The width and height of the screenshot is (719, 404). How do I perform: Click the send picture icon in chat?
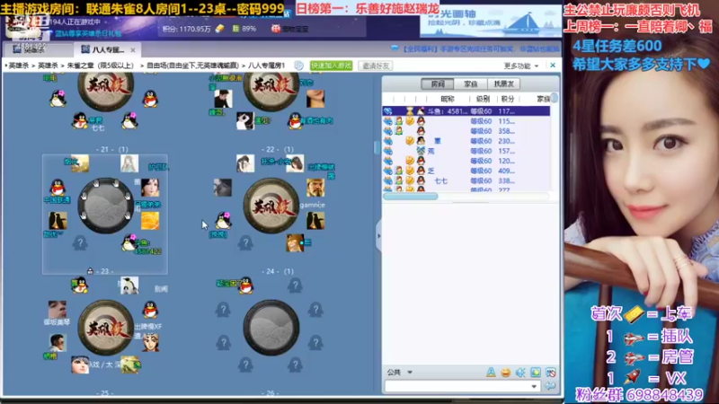pos(536,373)
